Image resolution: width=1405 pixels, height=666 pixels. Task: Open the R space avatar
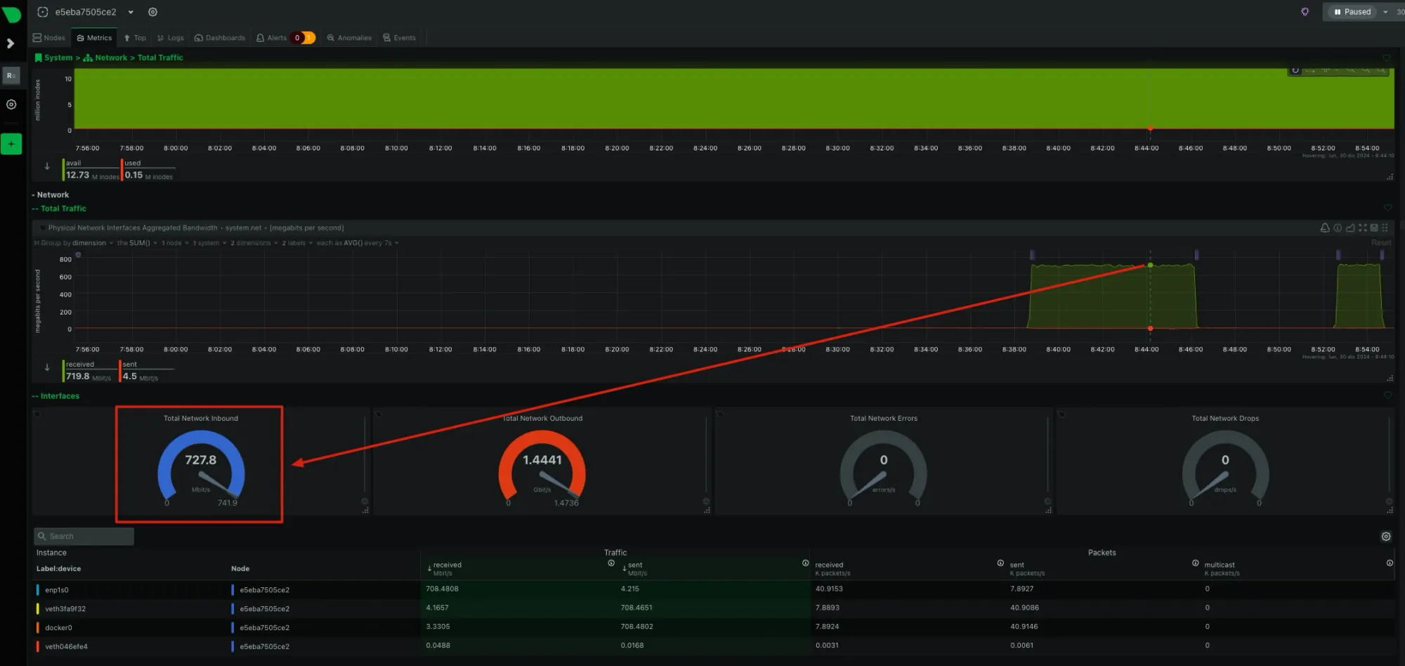tap(11, 75)
